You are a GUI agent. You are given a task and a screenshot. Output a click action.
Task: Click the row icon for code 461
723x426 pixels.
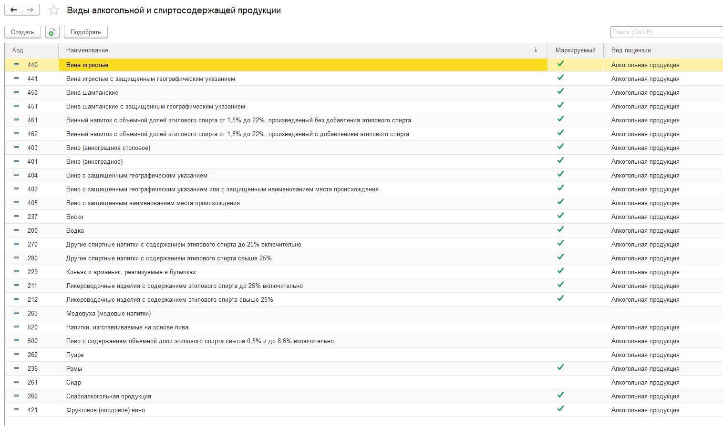[16, 119]
